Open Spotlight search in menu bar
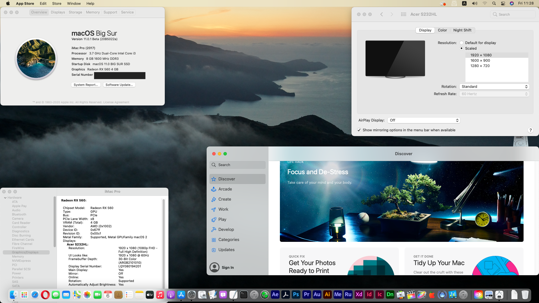Screen dimensions: 539x303 [494, 3]
